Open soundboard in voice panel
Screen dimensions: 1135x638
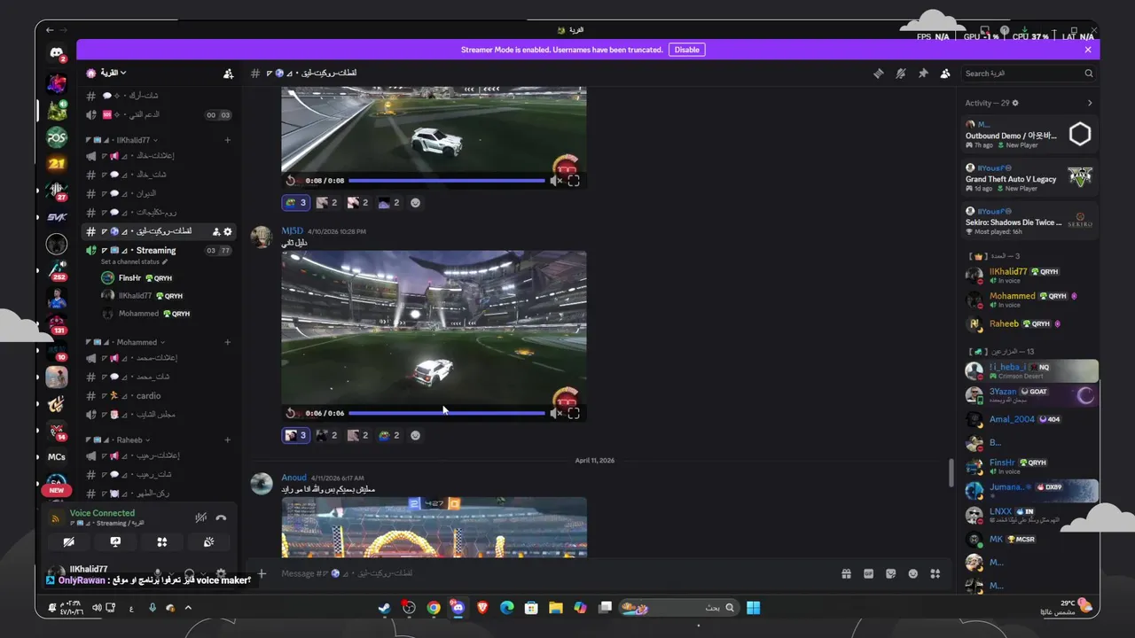[x=208, y=541]
